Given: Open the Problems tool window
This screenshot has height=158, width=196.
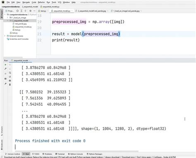Looking at the screenshot, I should (47, 154).
